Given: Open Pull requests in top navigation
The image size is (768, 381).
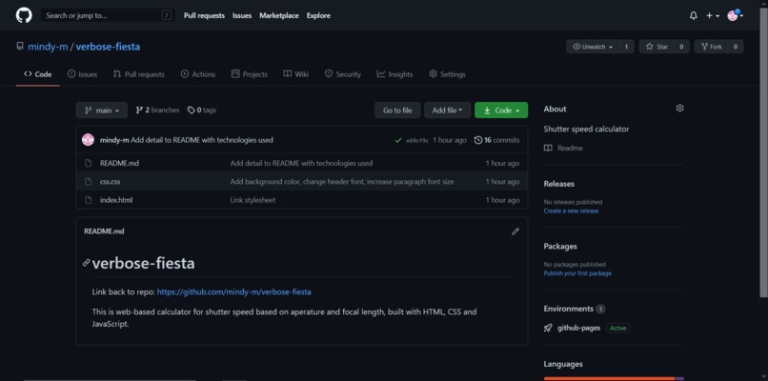Looking at the screenshot, I should pos(204,15).
